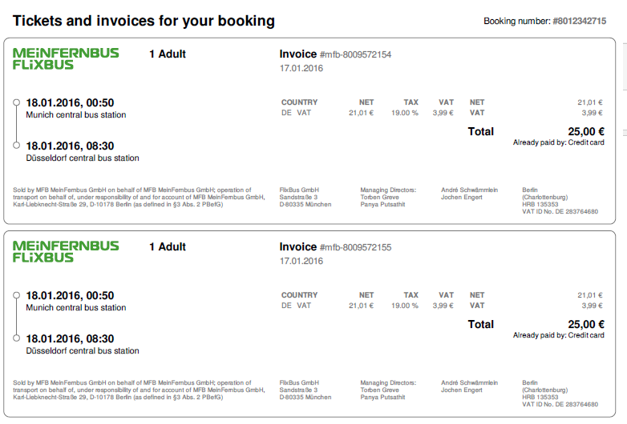The height and width of the screenshot is (424, 627).
Task: Click invoice number #mfb-8009572155
Action: point(355,247)
